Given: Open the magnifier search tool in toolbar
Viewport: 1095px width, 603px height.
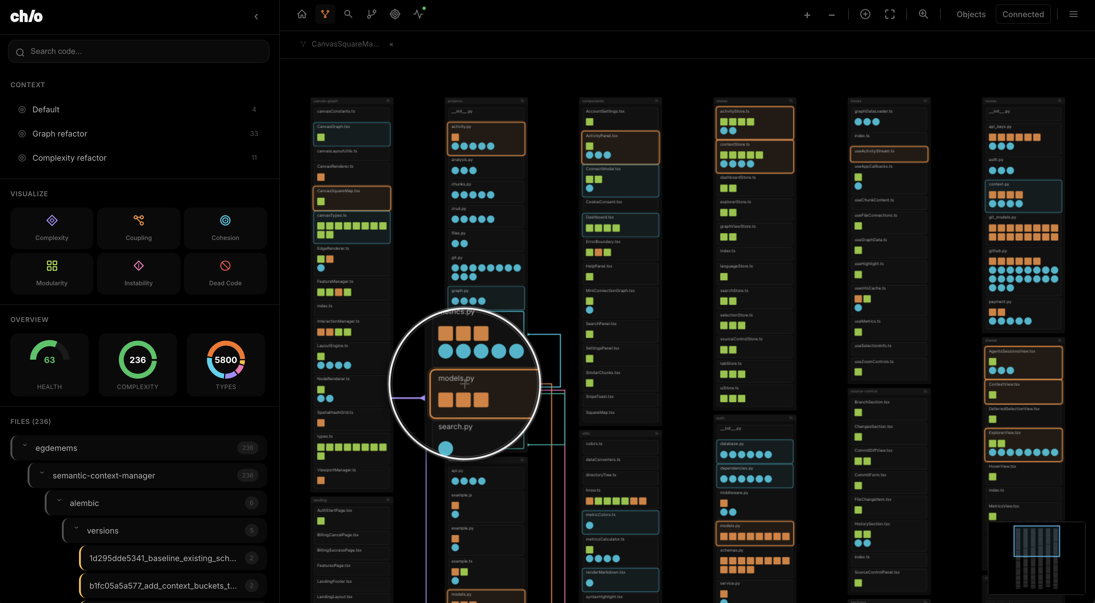Looking at the screenshot, I should (348, 14).
